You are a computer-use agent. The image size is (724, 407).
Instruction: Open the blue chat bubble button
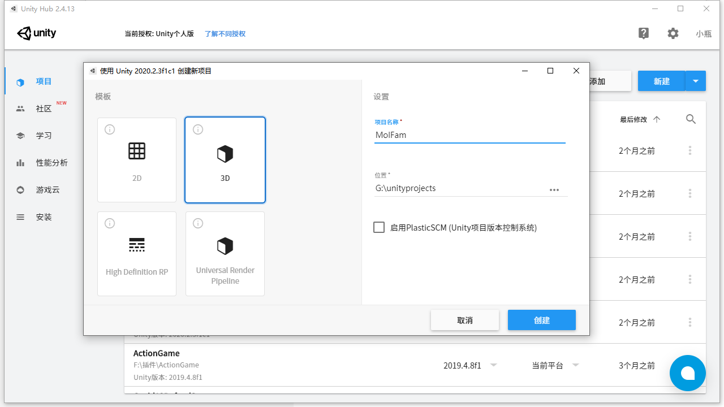pos(688,373)
